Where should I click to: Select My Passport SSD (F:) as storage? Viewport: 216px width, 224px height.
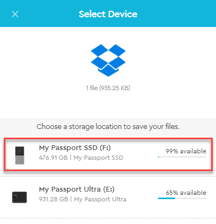tap(108, 154)
